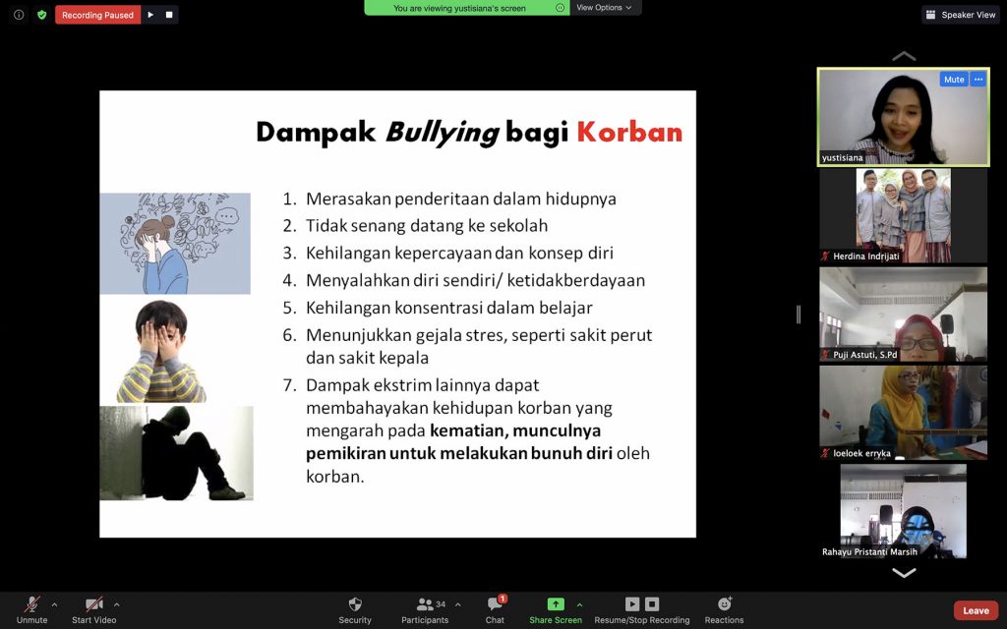The image size is (1007, 629).
Task: Open the meeting info icon
Action: pos(19,15)
